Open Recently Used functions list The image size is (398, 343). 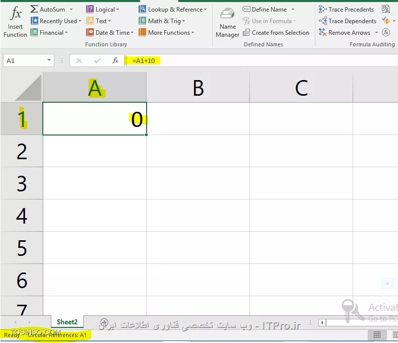56,21
